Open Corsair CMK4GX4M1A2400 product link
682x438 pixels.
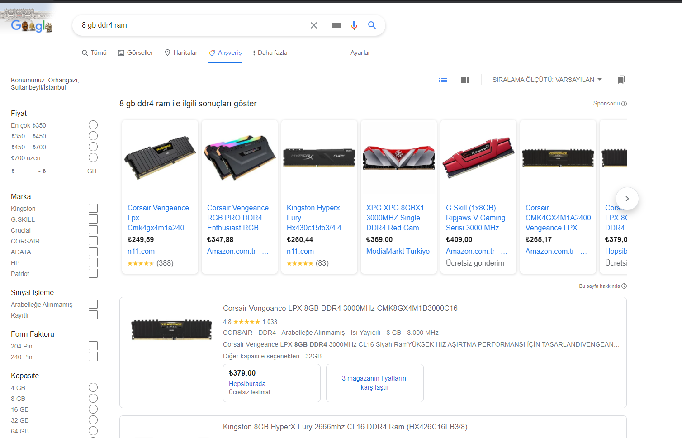[558, 218]
